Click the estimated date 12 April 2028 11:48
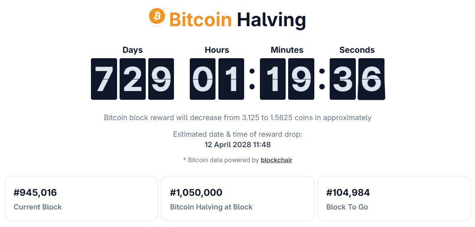Image resolution: width=475 pixels, height=227 pixels. [237, 145]
